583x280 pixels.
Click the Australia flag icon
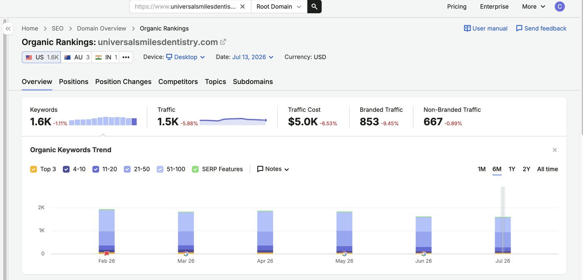pos(67,57)
